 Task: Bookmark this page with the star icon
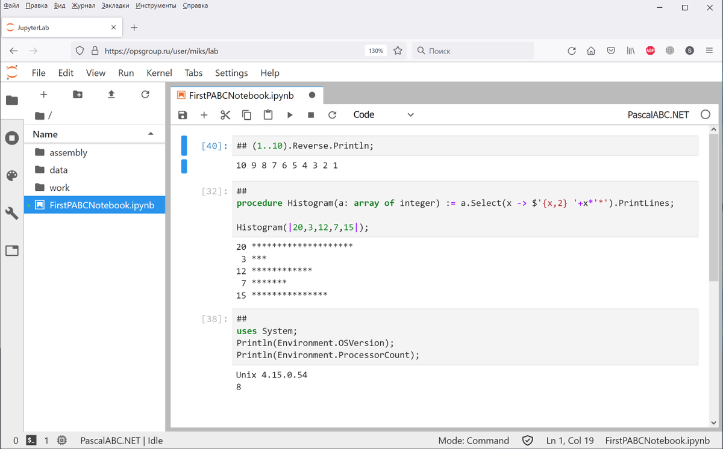tap(398, 51)
